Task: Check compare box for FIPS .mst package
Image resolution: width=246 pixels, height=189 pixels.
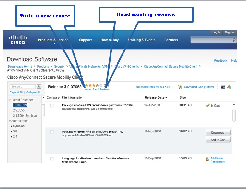Action: point(52,132)
